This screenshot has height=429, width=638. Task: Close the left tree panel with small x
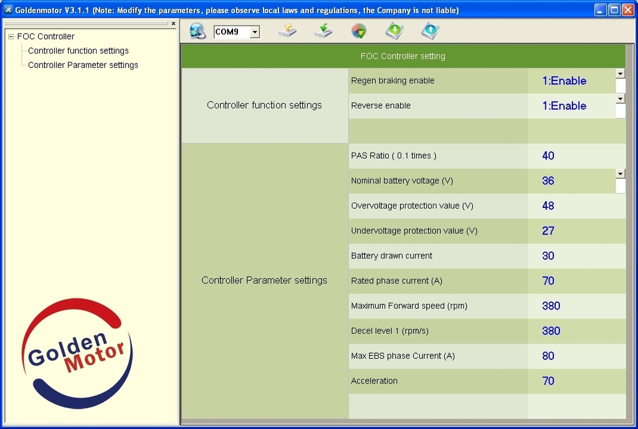pos(173,24)
